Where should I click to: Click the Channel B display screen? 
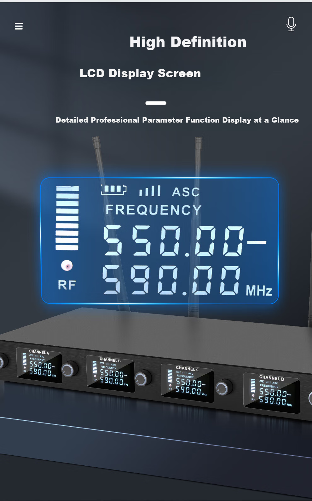[110, 374]
